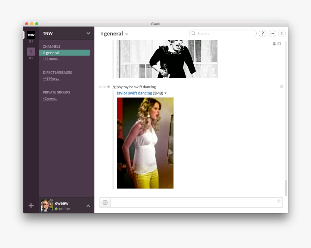Image resolution: width=311 pixels, height=248 pixels.
Task: Click the search magnifier icon
Action: coord(193,33)
